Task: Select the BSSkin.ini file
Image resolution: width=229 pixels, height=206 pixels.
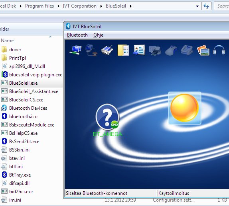Action: [19, 150]
